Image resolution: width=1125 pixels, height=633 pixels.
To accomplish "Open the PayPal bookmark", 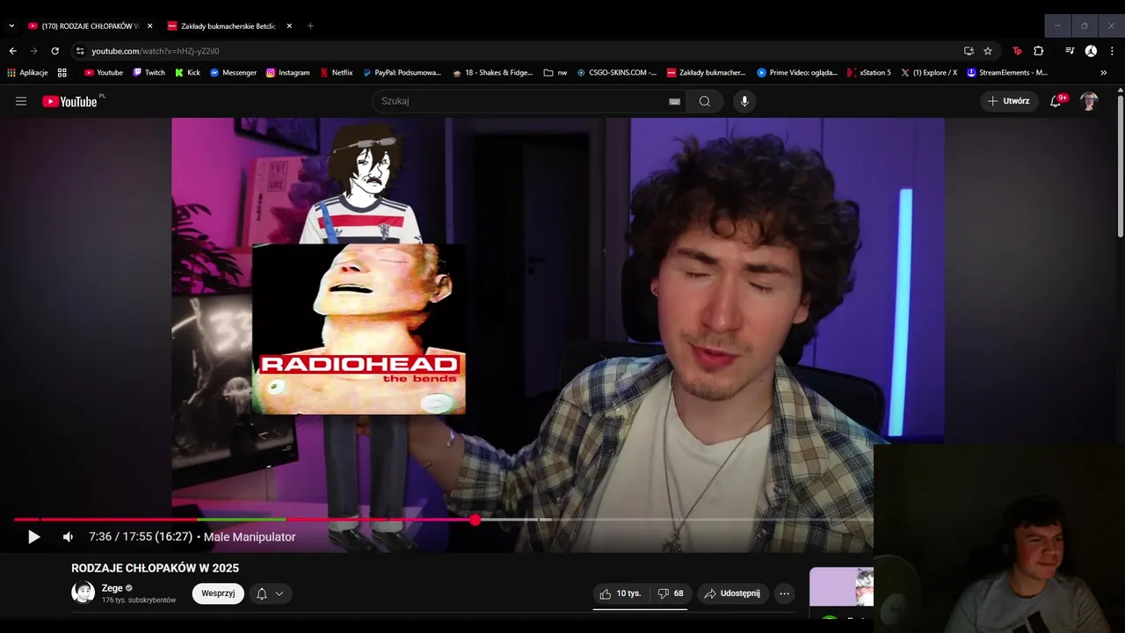I will 401,73.
